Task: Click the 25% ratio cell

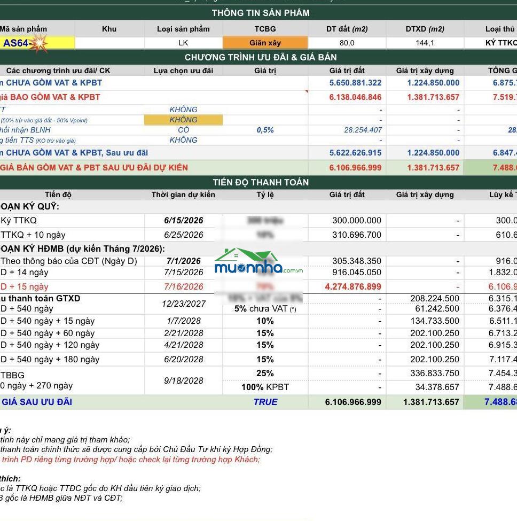Action: [265, 373]
